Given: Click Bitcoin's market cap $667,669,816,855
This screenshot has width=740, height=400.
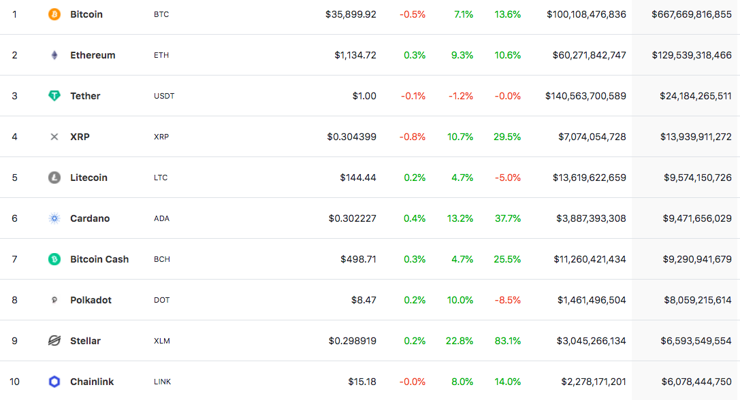Looking at the screenshot, I should 691,14.
